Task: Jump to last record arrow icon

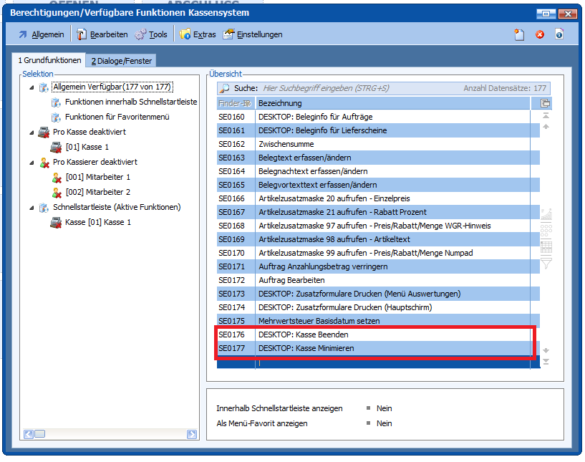Action: pos(546,361)
